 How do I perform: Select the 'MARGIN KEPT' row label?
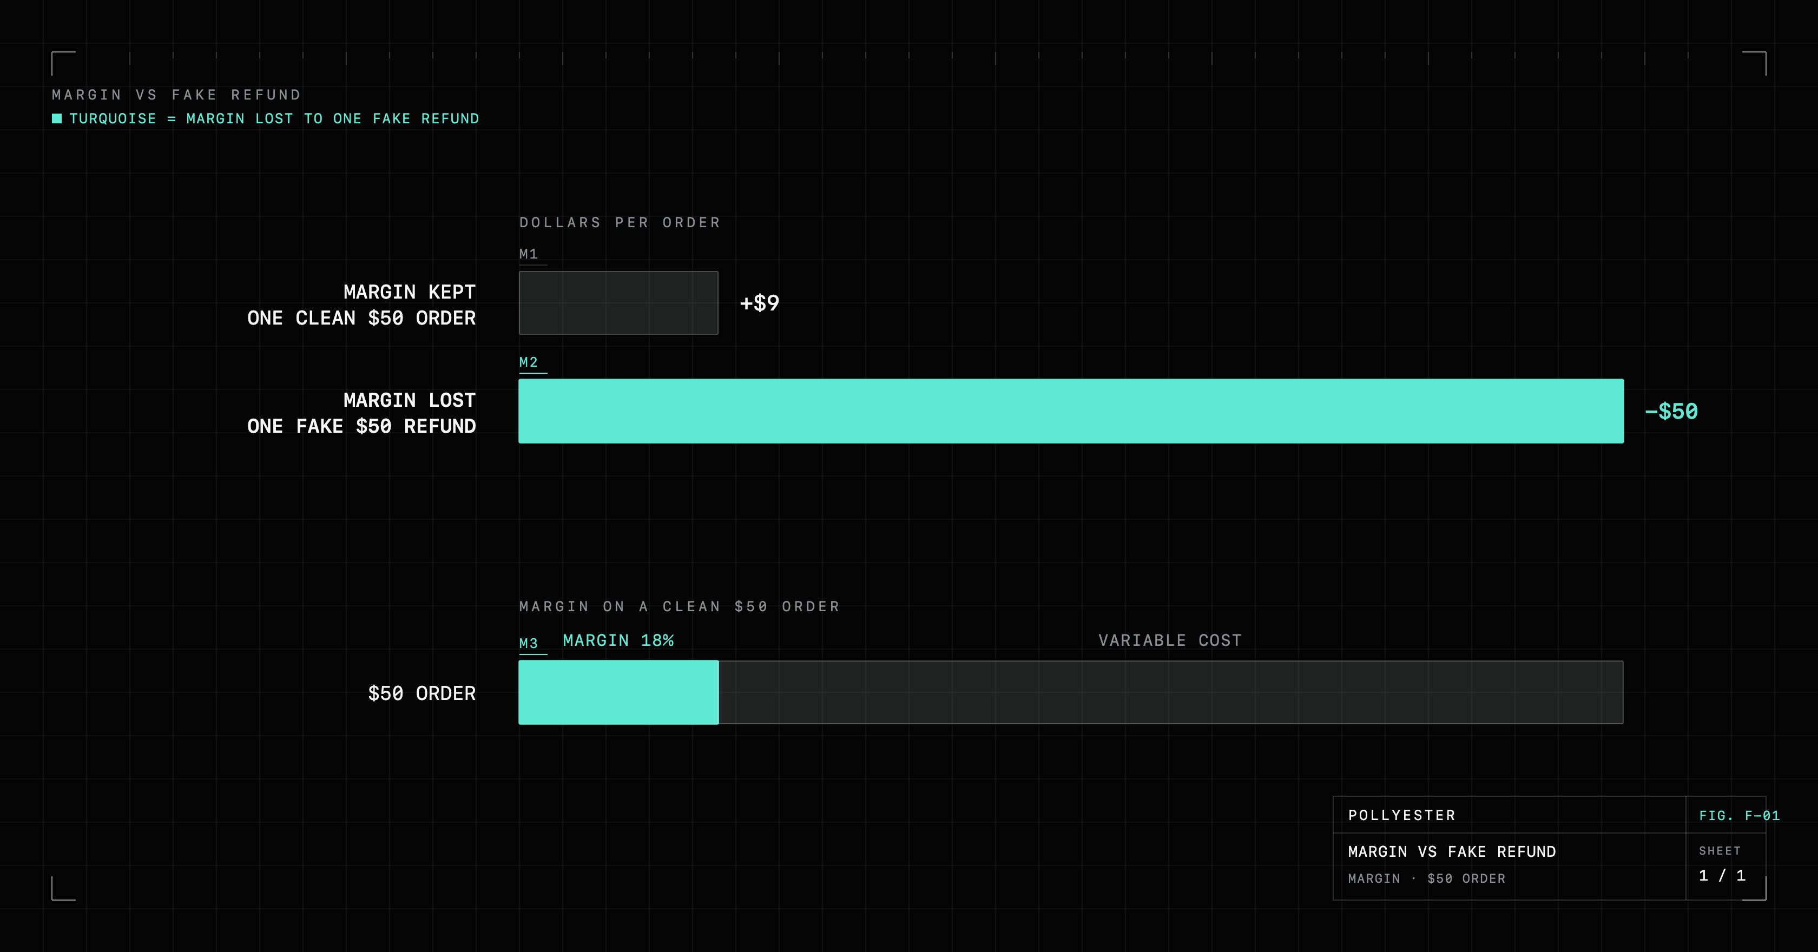410,292
